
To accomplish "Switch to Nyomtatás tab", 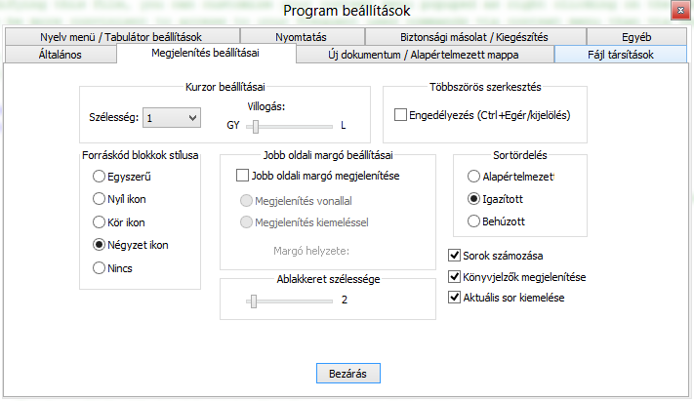I will [300, 37].
